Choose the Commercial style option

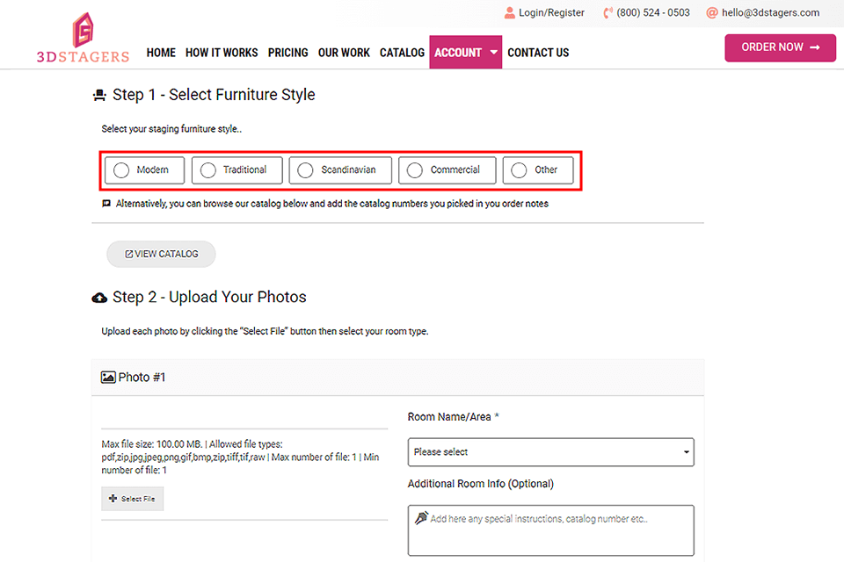pyautogui.click(x=414, y=170)
